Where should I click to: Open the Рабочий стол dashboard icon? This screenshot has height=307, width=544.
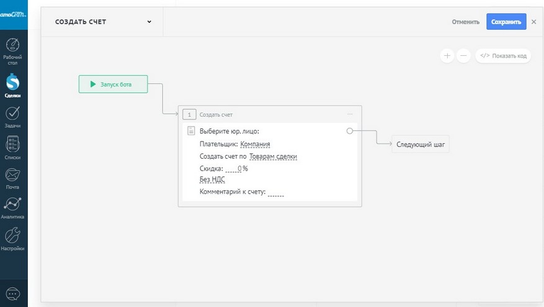click(13, 47)
